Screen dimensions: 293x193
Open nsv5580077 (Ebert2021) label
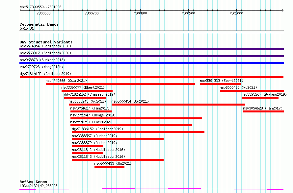point(83,87)
